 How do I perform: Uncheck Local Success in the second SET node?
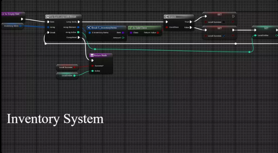[223, 36]
